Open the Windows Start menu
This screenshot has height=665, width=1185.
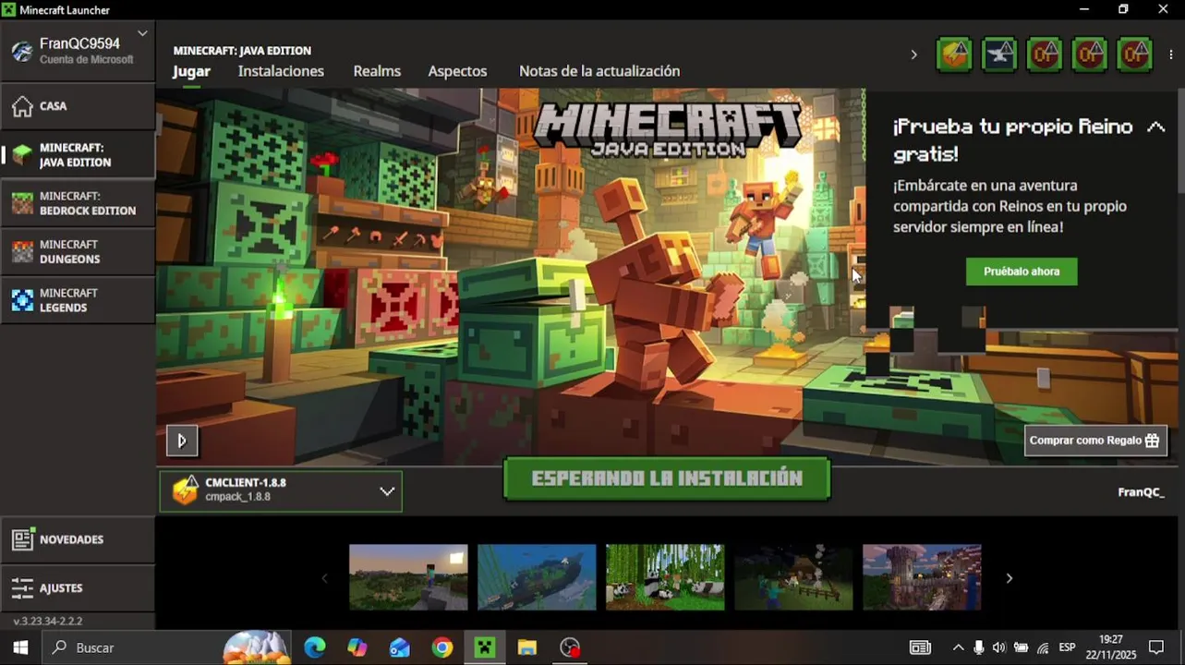click(x=20, y=647)
